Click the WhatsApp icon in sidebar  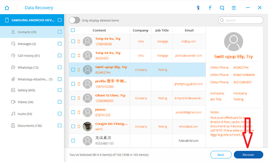[x=13, y=67]
